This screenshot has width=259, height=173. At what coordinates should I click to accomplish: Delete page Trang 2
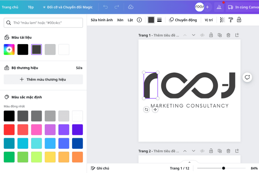[228, 151]
